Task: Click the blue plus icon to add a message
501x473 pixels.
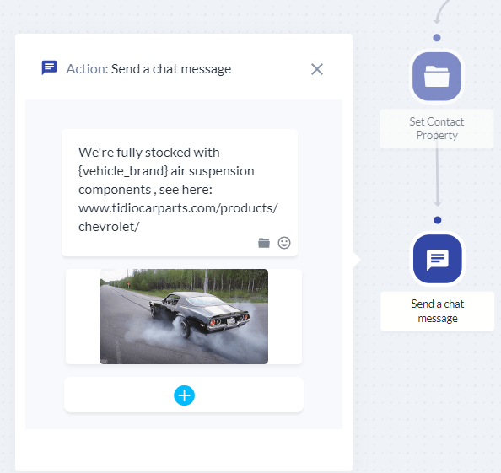Action: (185, 395)
